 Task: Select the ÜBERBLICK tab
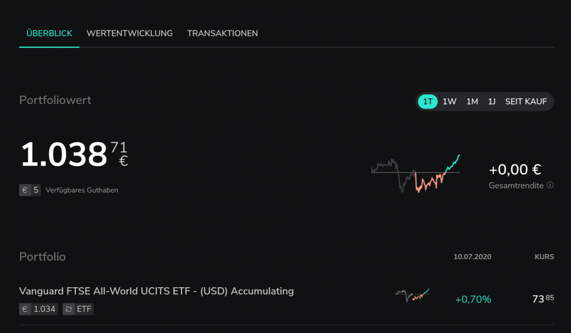click(x=49, y=33)
